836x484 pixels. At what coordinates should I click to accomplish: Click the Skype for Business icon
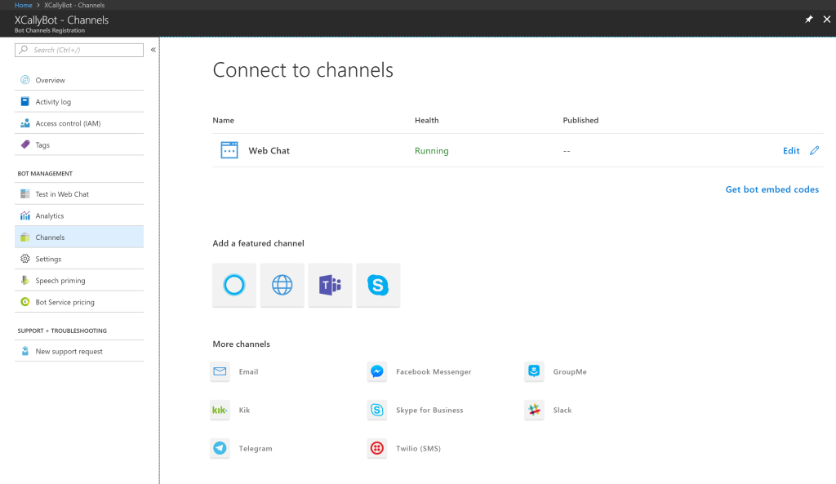tap(377, 410)
